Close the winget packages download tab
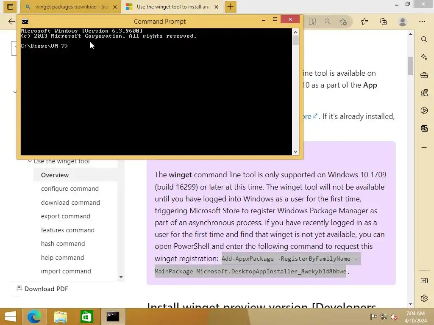 (115, 7)
